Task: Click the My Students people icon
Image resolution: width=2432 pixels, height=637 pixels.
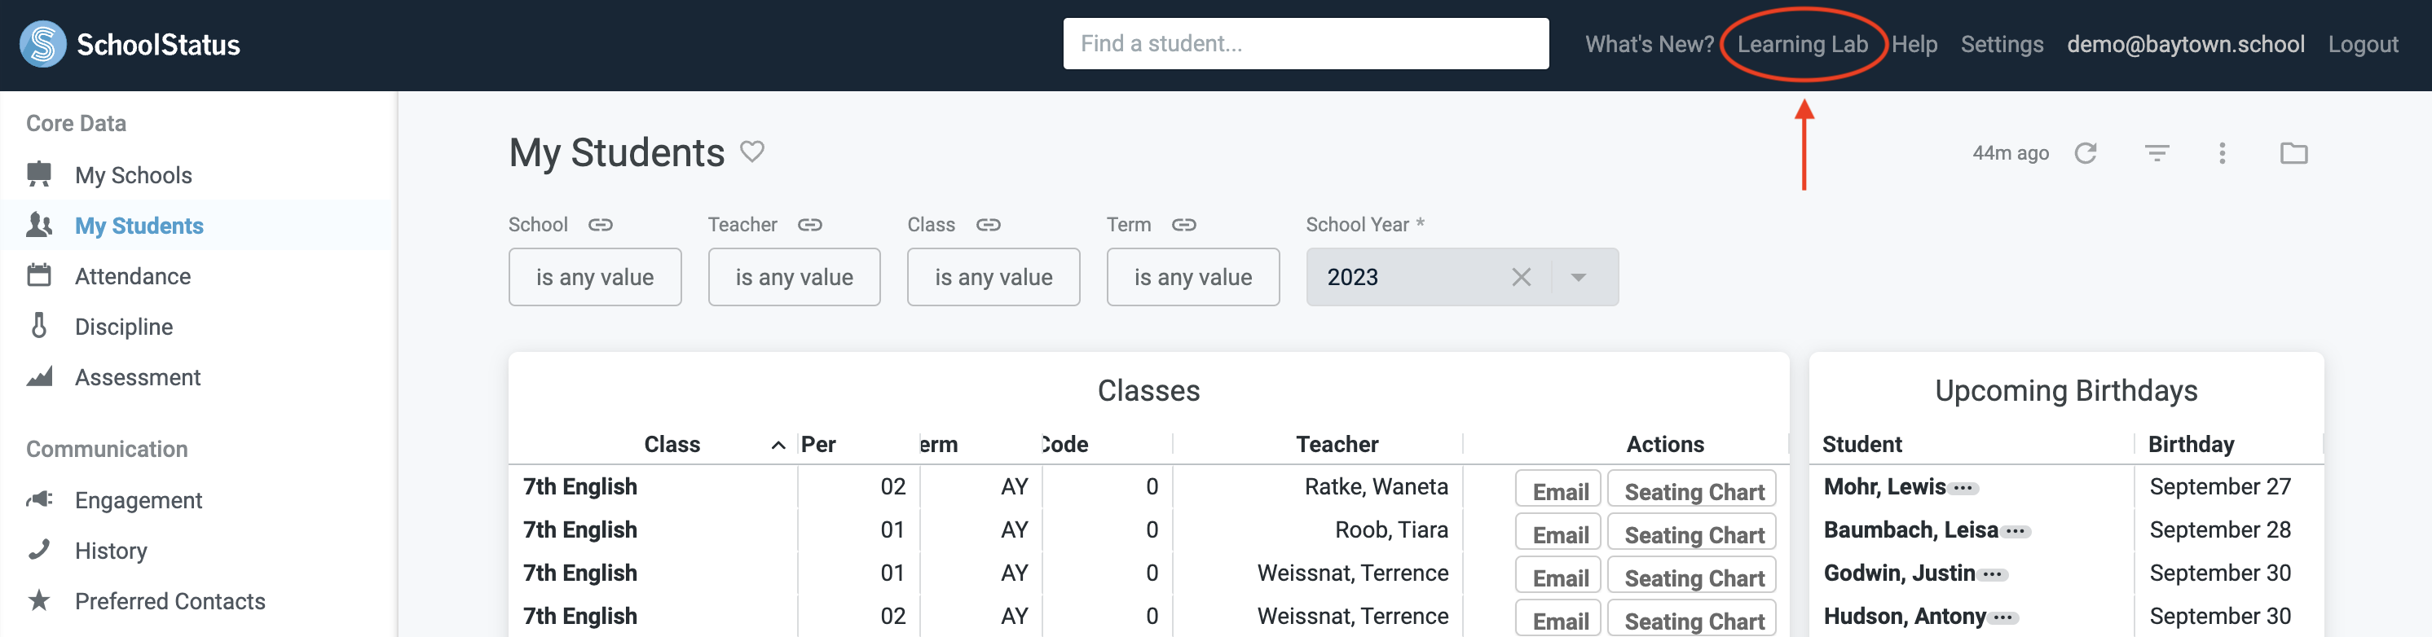Action: tap(38, 225)
